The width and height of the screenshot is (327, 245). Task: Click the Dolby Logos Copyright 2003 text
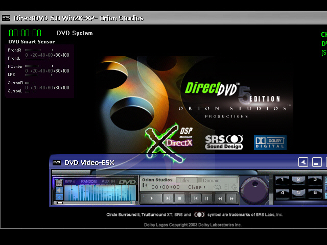(193, 225)
